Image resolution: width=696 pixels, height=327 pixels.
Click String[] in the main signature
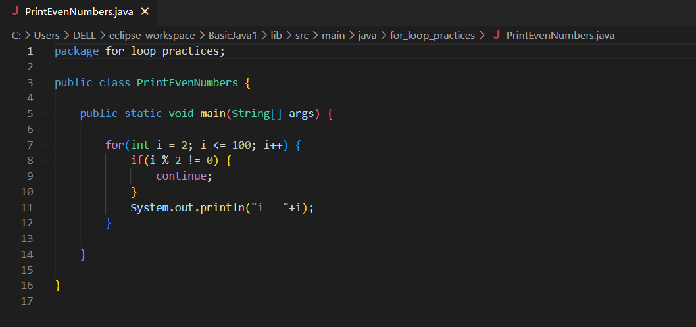pos(257,114)
